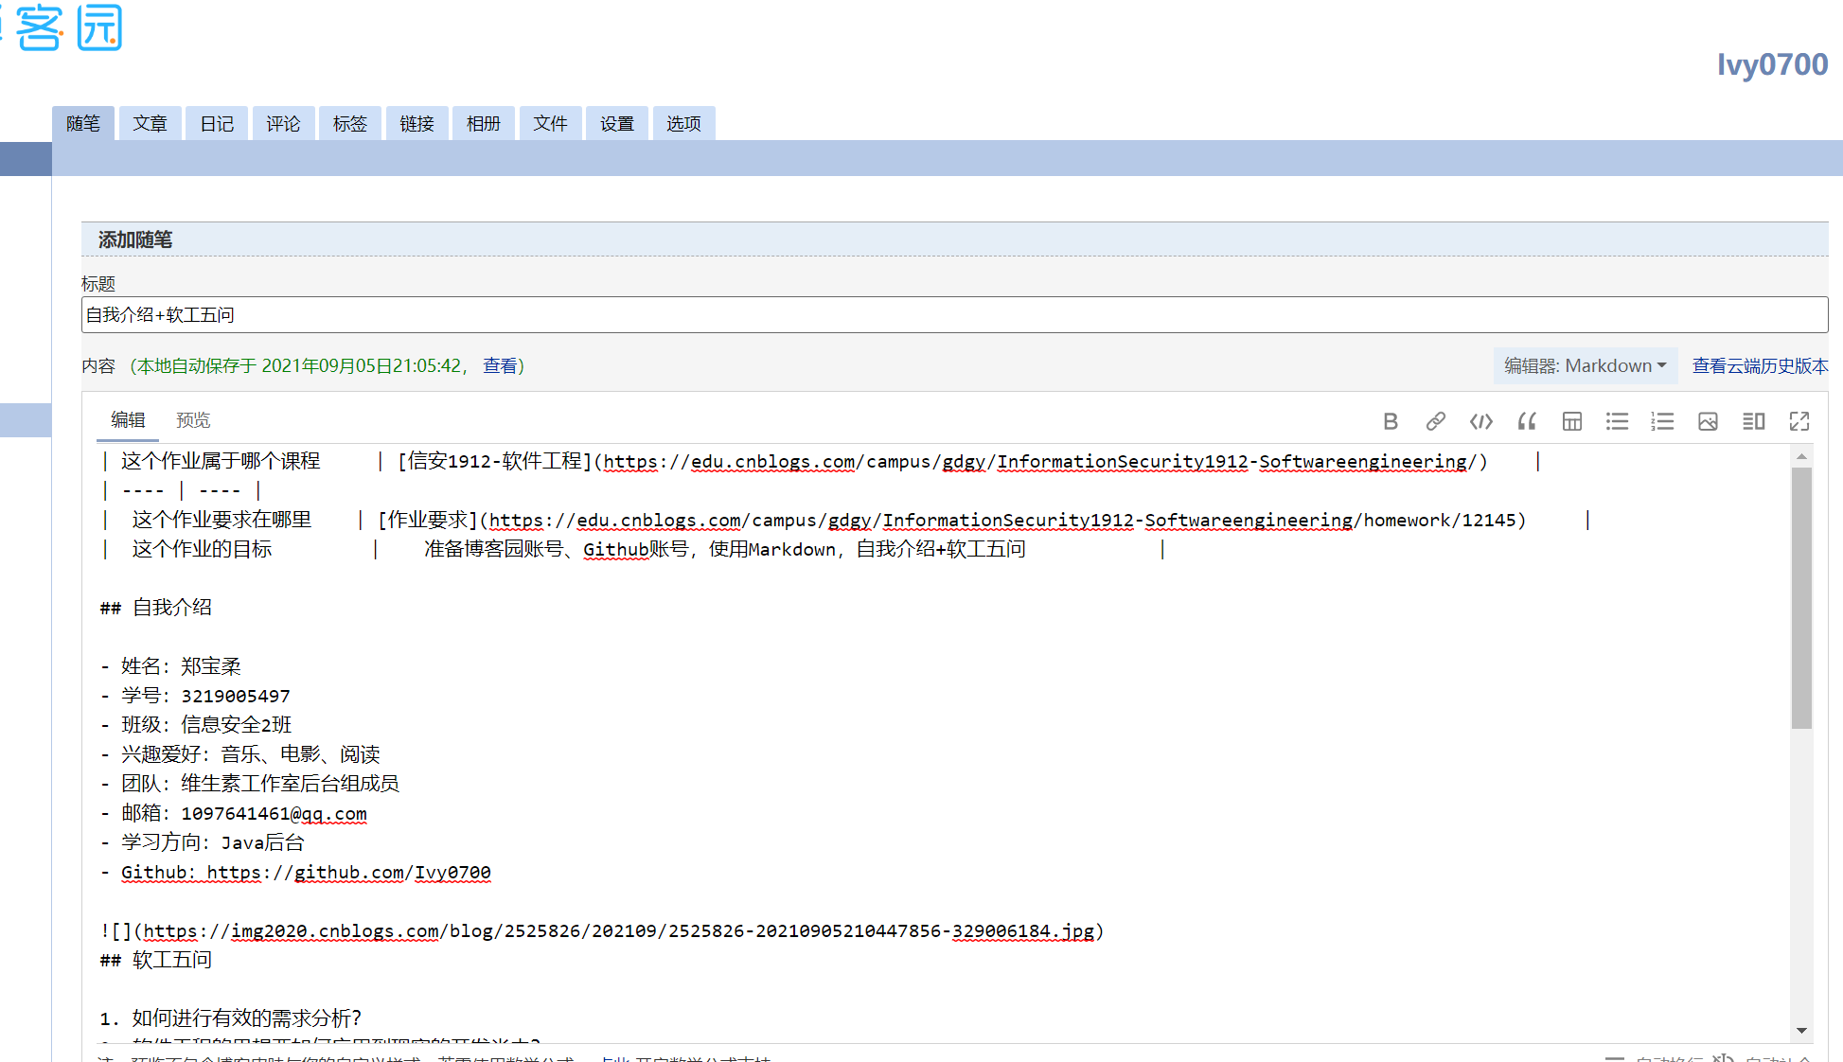1843x1062 pixels.
Task: Click the editor scrollbar down arrow
Action: point(1801,1031)
